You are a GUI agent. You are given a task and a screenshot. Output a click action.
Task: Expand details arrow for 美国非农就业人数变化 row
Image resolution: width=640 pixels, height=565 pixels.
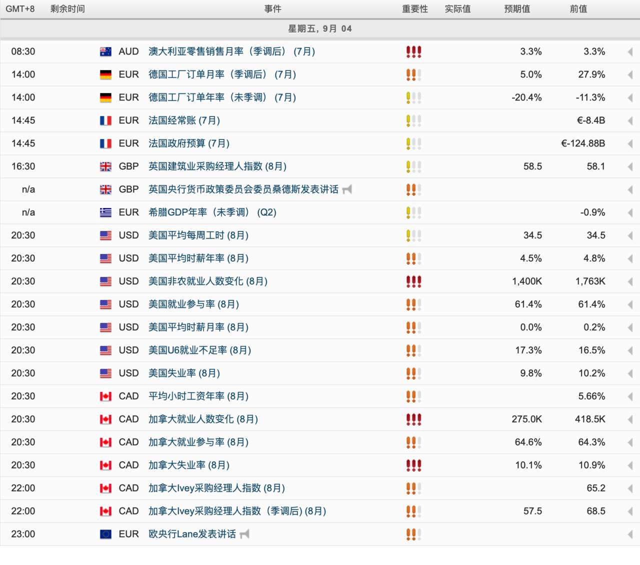click(x=630, y=282)
